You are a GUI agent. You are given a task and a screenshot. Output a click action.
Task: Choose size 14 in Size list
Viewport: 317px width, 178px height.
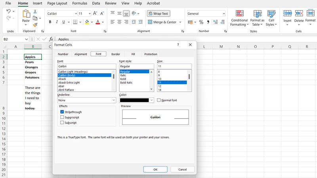click(x=160, y=90)
